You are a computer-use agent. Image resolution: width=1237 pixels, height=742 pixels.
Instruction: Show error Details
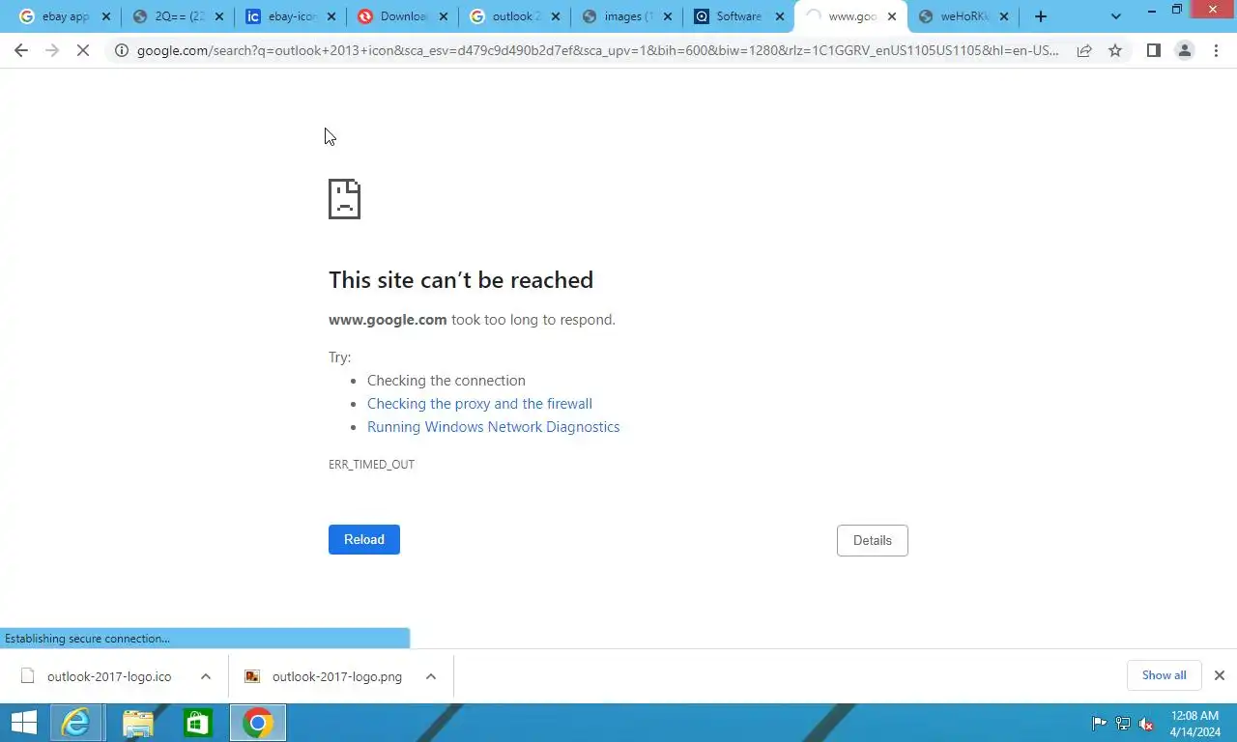click(872, 540)
